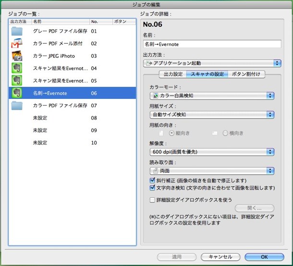The width and height of the screenshot is (293, 266).
Task: Select unset job 未設定 10
Action: pyautogui.click(x=73, y=143)
